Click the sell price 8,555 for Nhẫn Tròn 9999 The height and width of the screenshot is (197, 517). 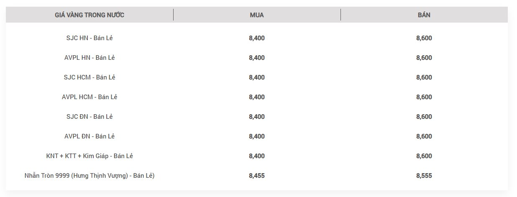tap(424, 176)
